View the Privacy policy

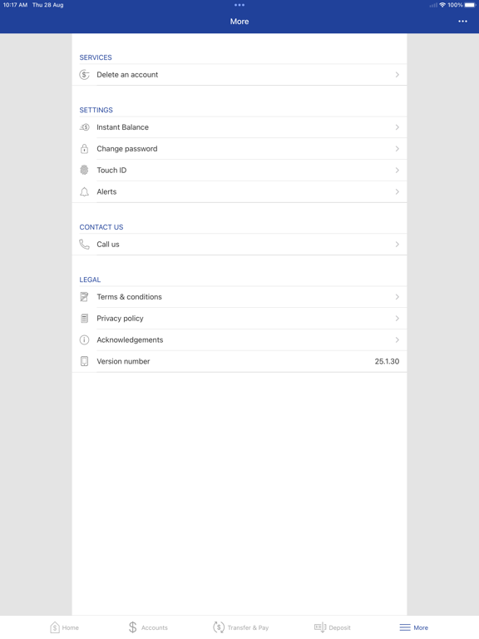[239, 319]
